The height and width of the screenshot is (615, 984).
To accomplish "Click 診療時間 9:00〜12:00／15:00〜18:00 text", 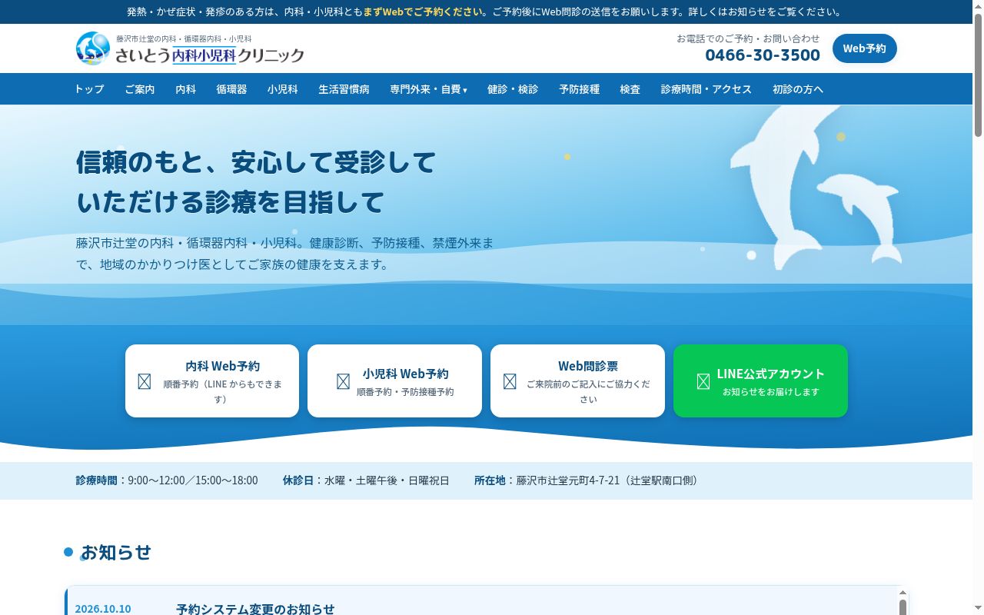I will 167,480.
